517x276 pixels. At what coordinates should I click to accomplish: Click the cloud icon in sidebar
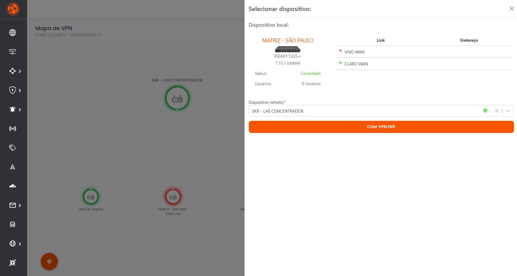click(x=12, y=186)
